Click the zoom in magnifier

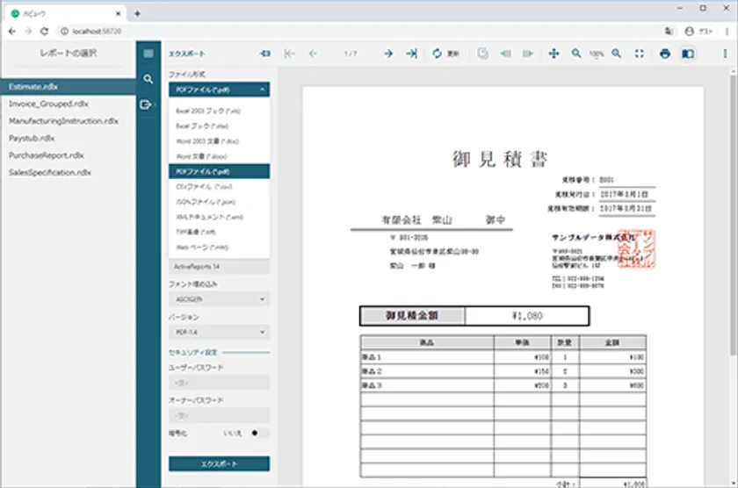[617, 54]
